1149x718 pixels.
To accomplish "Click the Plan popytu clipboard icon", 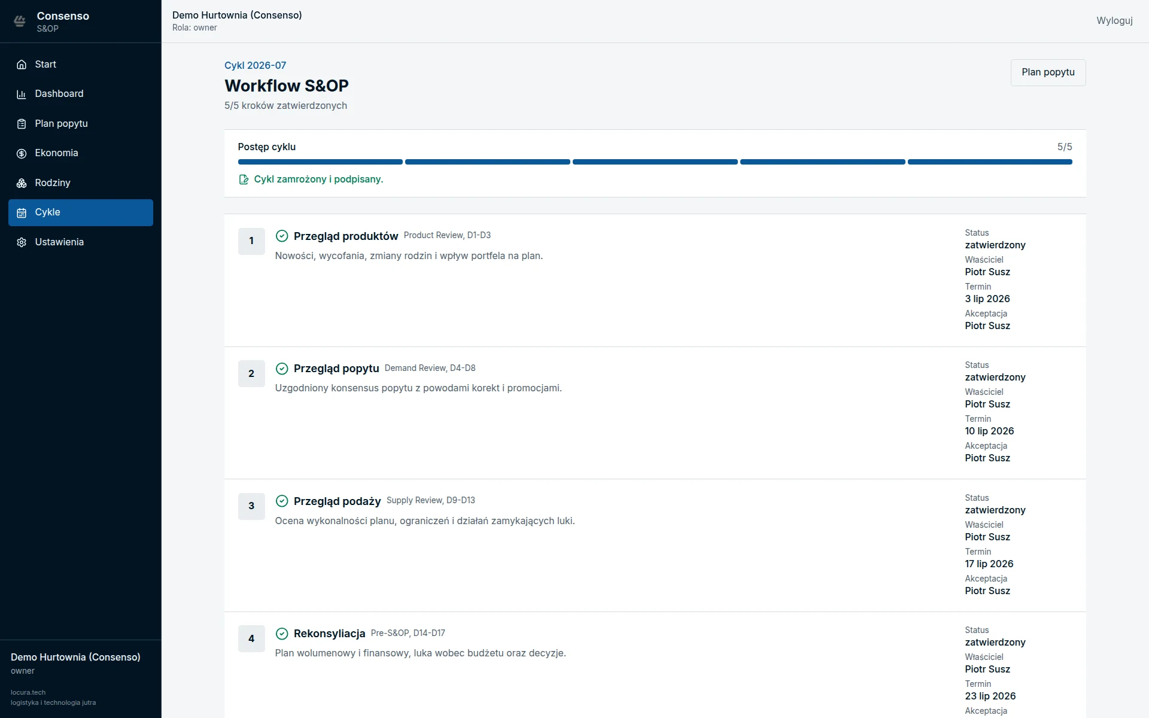I will tap(22, 124).
